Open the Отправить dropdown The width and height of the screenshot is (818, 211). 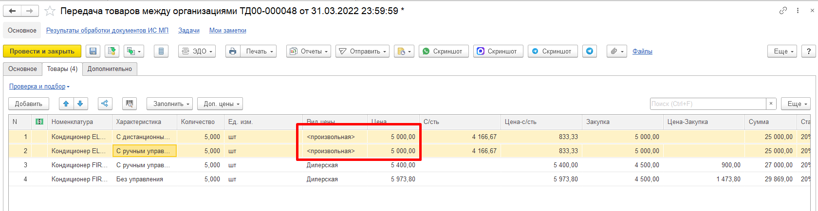point(362,51)
